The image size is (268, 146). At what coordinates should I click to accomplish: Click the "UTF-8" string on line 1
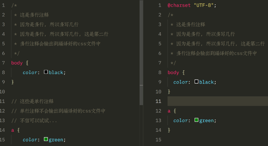click(x=203, y=5)
